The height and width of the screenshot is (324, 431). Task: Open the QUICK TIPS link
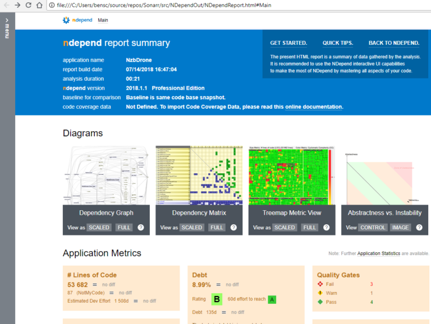pyautogui.click(x=337, y=43)
